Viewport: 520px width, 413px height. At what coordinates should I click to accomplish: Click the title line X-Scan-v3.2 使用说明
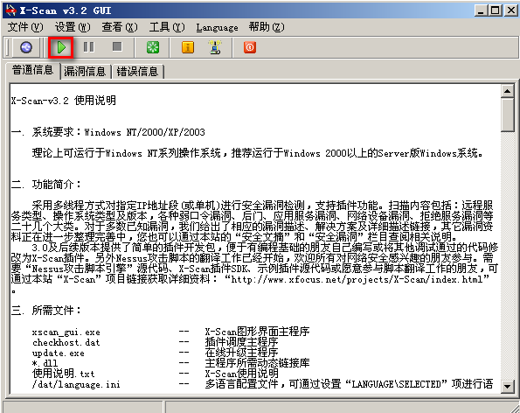click(63, 101)
